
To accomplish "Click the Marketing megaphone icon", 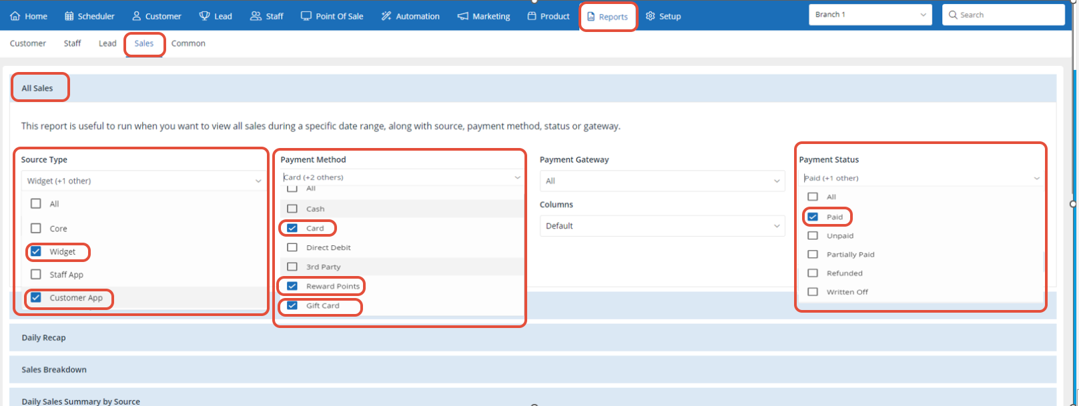I will (462, 16).
